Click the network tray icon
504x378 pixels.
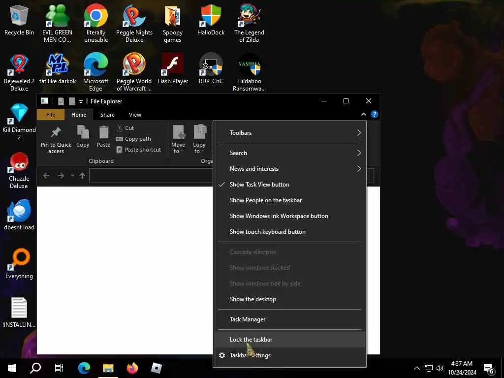[429, 368]
